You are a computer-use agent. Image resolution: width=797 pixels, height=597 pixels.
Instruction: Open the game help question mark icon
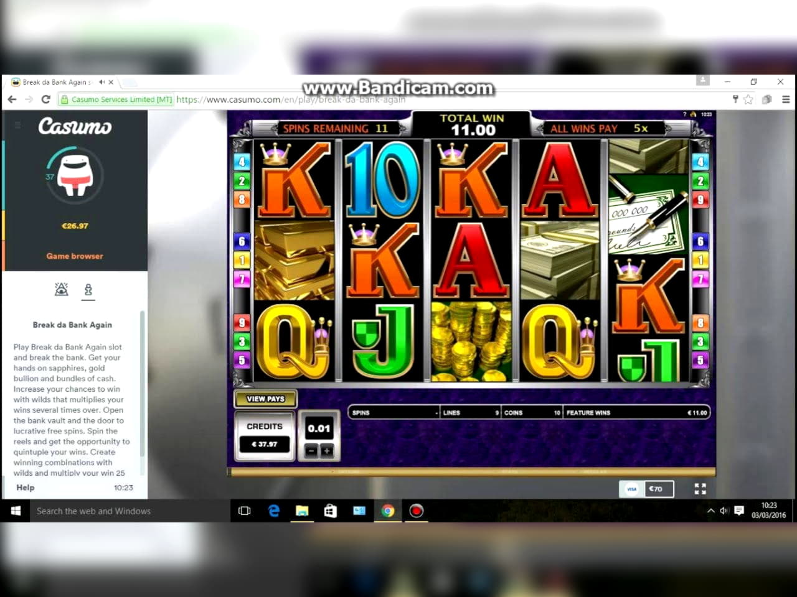[x=684, y=114]
